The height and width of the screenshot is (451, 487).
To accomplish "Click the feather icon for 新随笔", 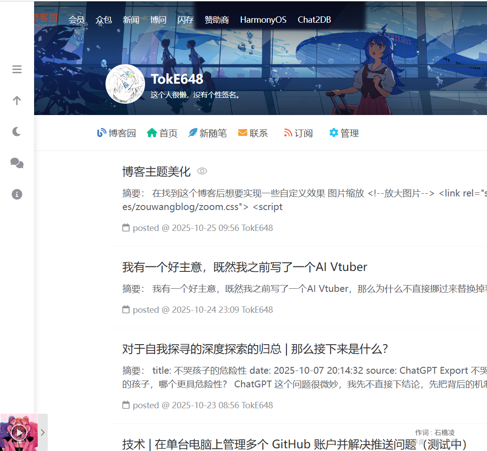I will point(192,133).
